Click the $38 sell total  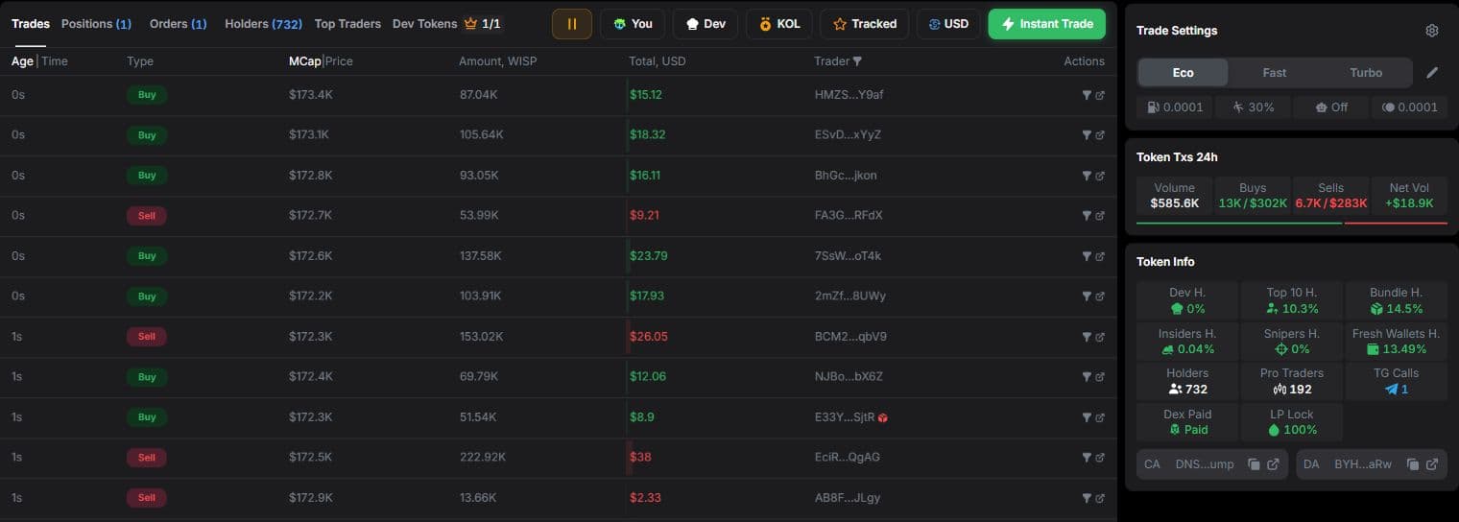pyautogui.click(x=640, y=458)
